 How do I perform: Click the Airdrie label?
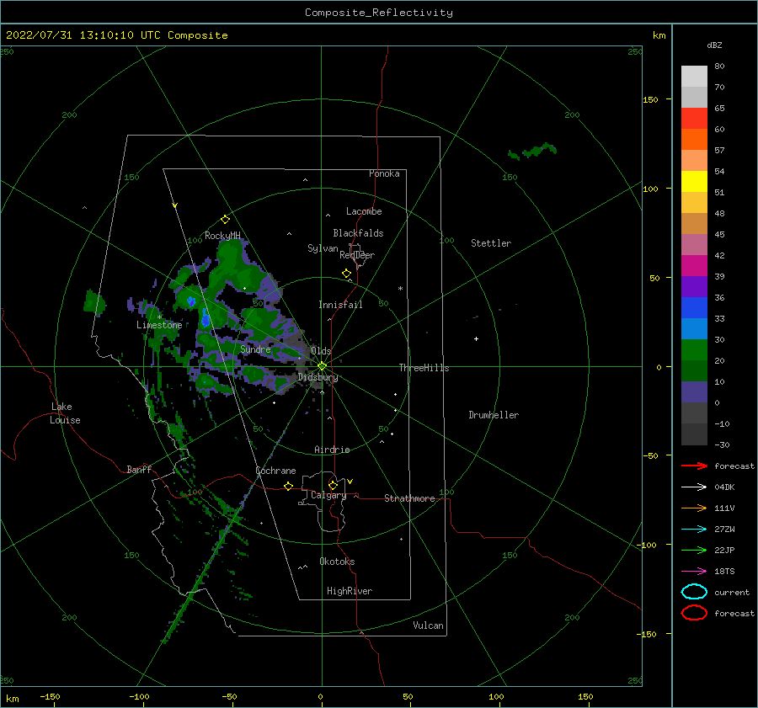click(x=332, y=450)
